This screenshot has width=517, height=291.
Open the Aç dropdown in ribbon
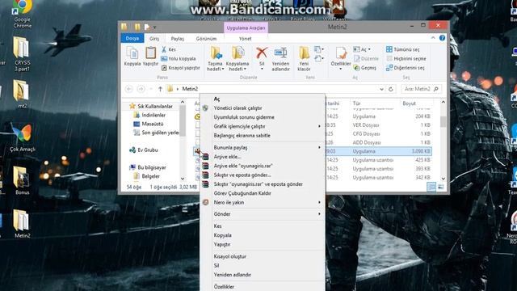point(363,49)
